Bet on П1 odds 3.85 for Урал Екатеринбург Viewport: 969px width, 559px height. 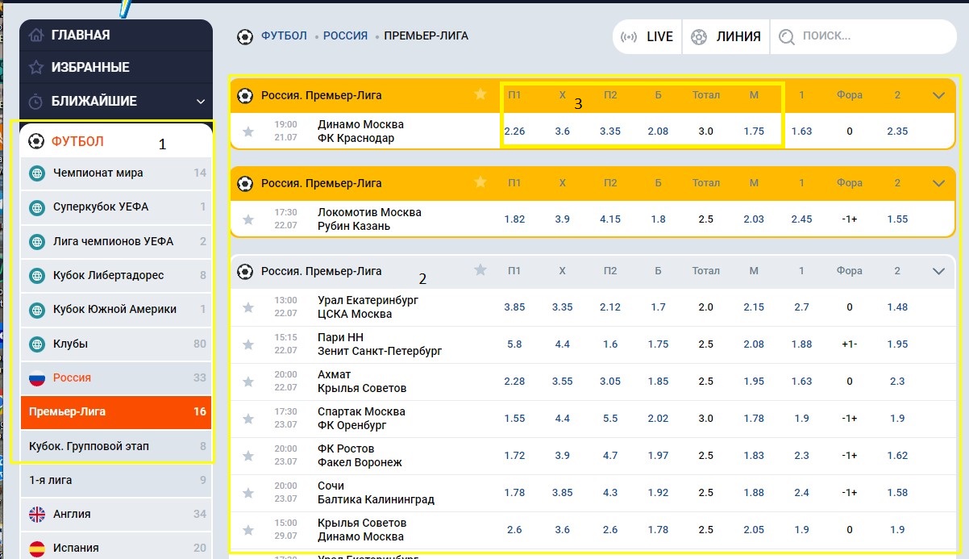pos(514,307)
